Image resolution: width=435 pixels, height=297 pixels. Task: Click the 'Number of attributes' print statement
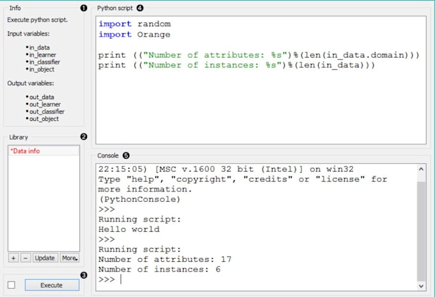pos(259,55)
